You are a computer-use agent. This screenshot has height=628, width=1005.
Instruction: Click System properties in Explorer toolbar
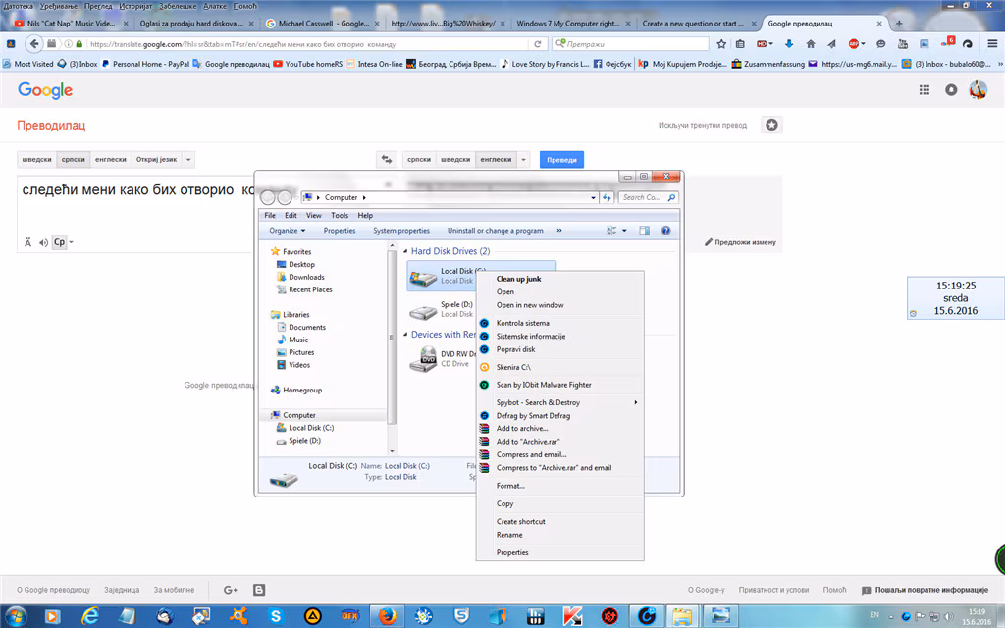click(401, 231)
